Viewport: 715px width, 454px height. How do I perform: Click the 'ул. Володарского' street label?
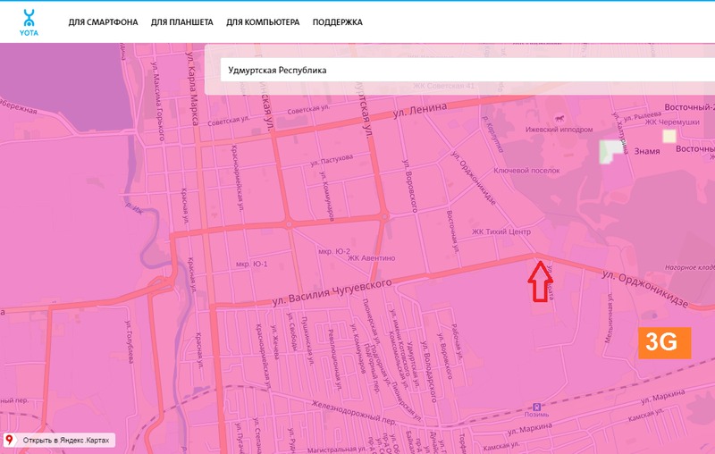click(x=430, y=372)
